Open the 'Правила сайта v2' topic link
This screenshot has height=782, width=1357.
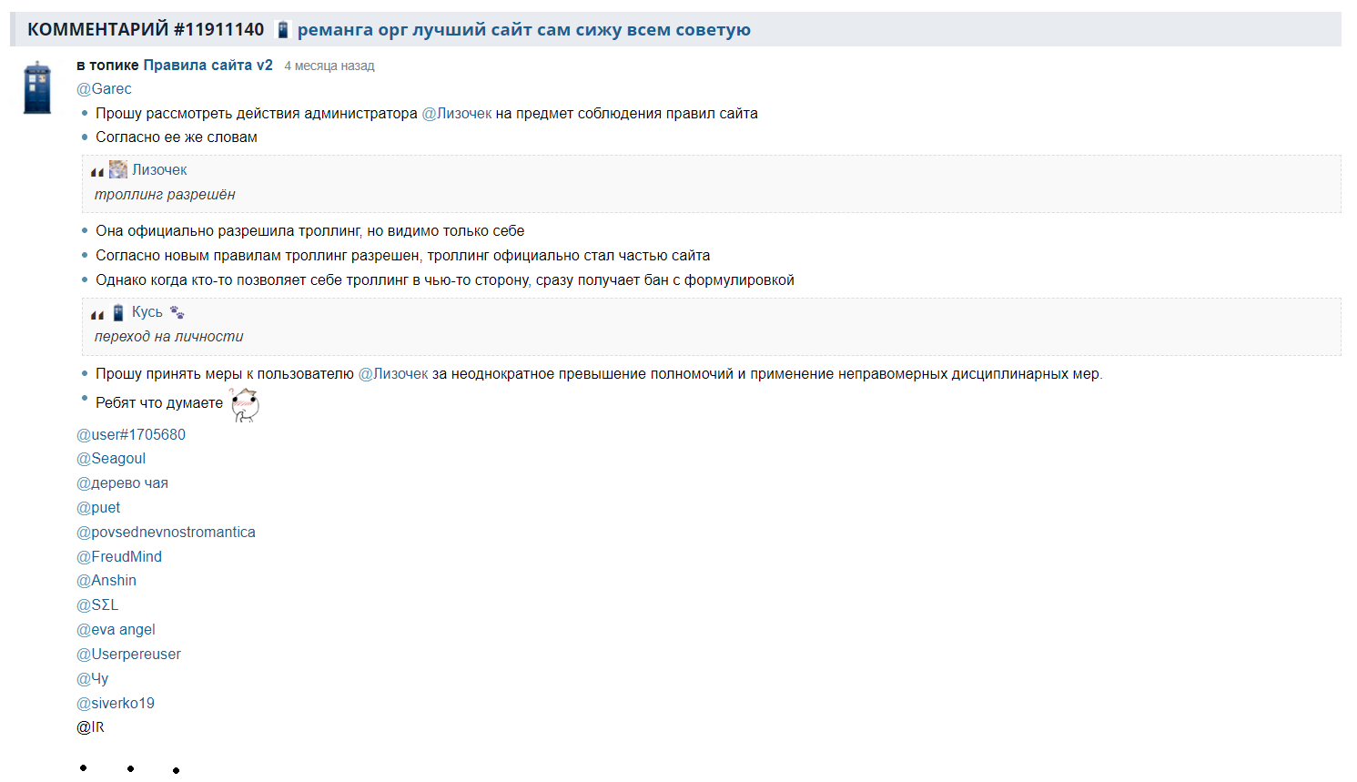click(208, 65)
